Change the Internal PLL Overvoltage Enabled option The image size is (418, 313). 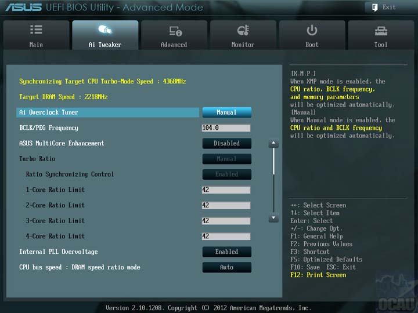(226, 252)
